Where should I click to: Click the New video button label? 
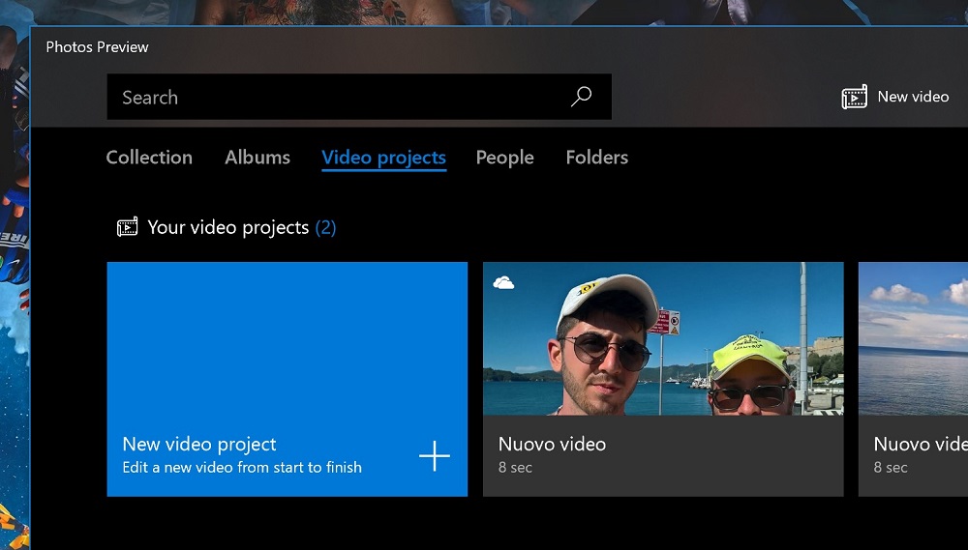913,97
